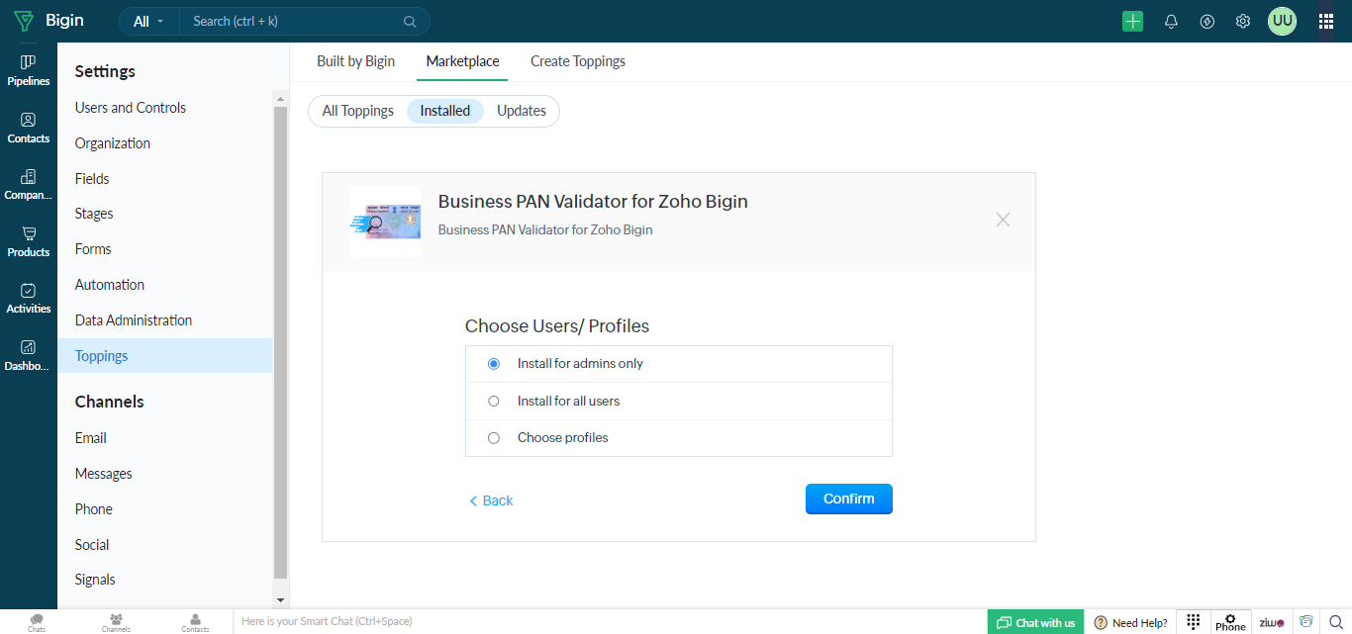The width and height of the screenshot is (1352, 634).
Task: Go back with the Back link
Action: pyautogui.click(x=491, y=500)
